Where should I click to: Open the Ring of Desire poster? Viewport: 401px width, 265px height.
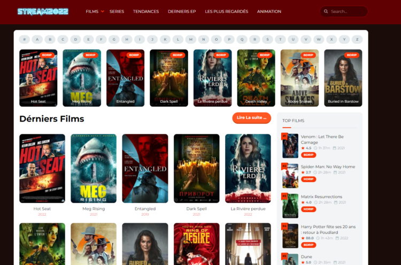tap(196, 244)
